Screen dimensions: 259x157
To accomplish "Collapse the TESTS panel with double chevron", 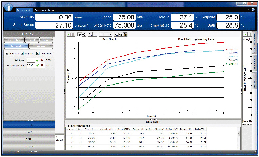I will click(x=52, y=34).
